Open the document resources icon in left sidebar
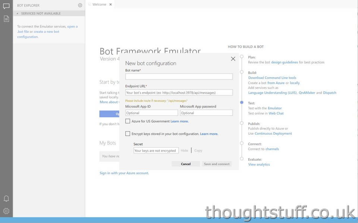 (x=6, y=19)
